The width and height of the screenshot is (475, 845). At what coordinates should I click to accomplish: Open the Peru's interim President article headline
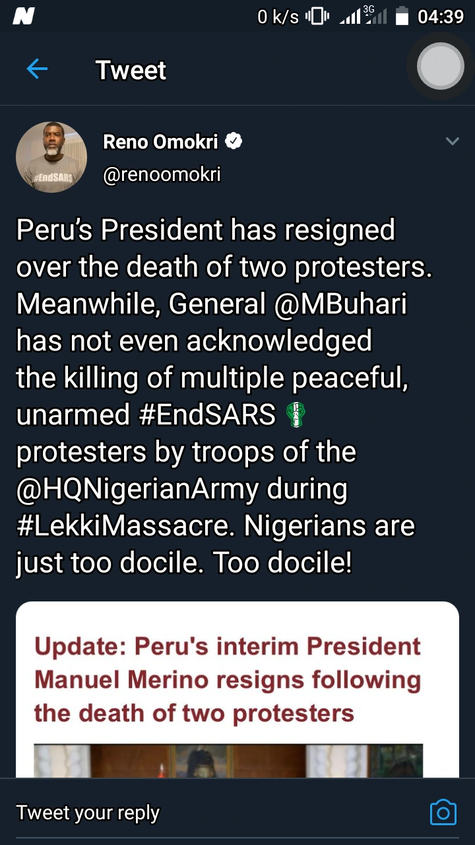point(228,679)
